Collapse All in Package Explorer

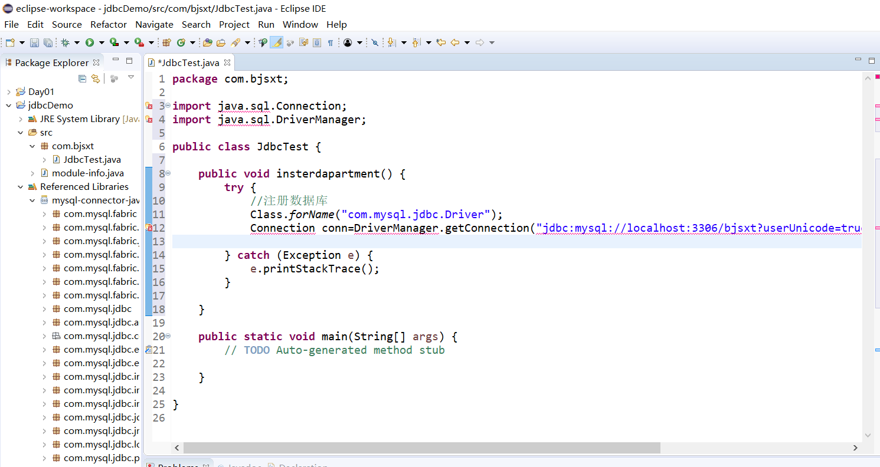click(82, 78)
